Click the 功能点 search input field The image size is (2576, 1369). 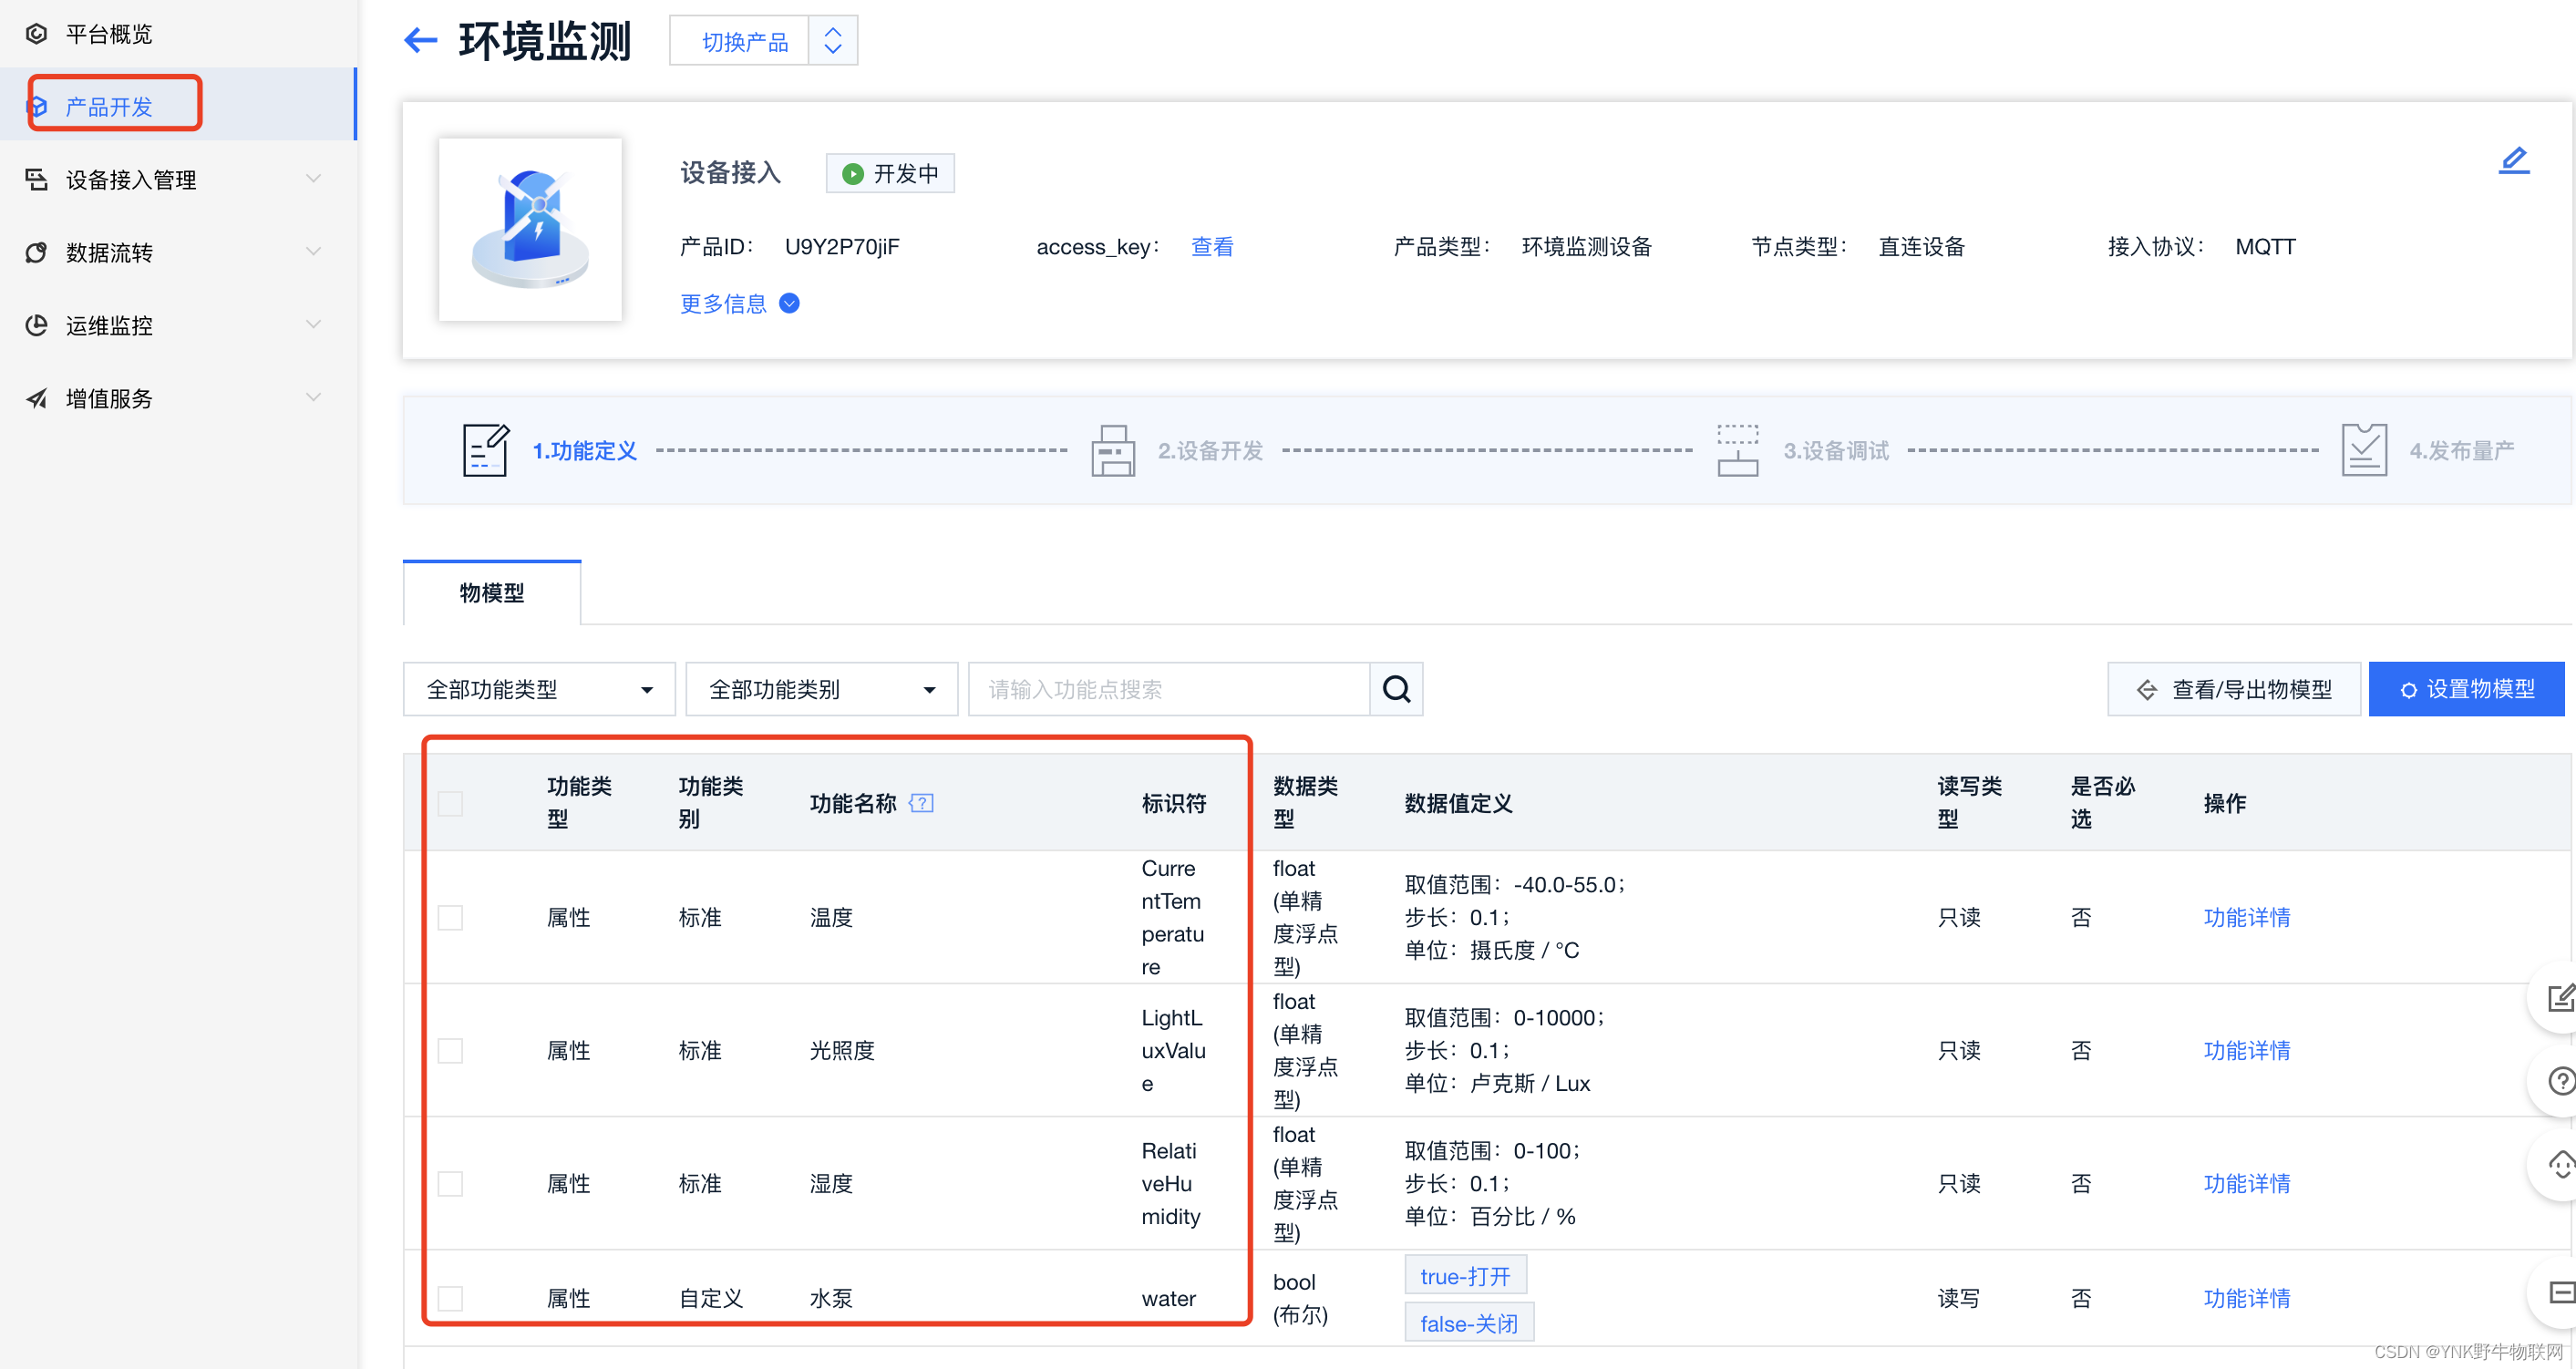click(1168, 689)
